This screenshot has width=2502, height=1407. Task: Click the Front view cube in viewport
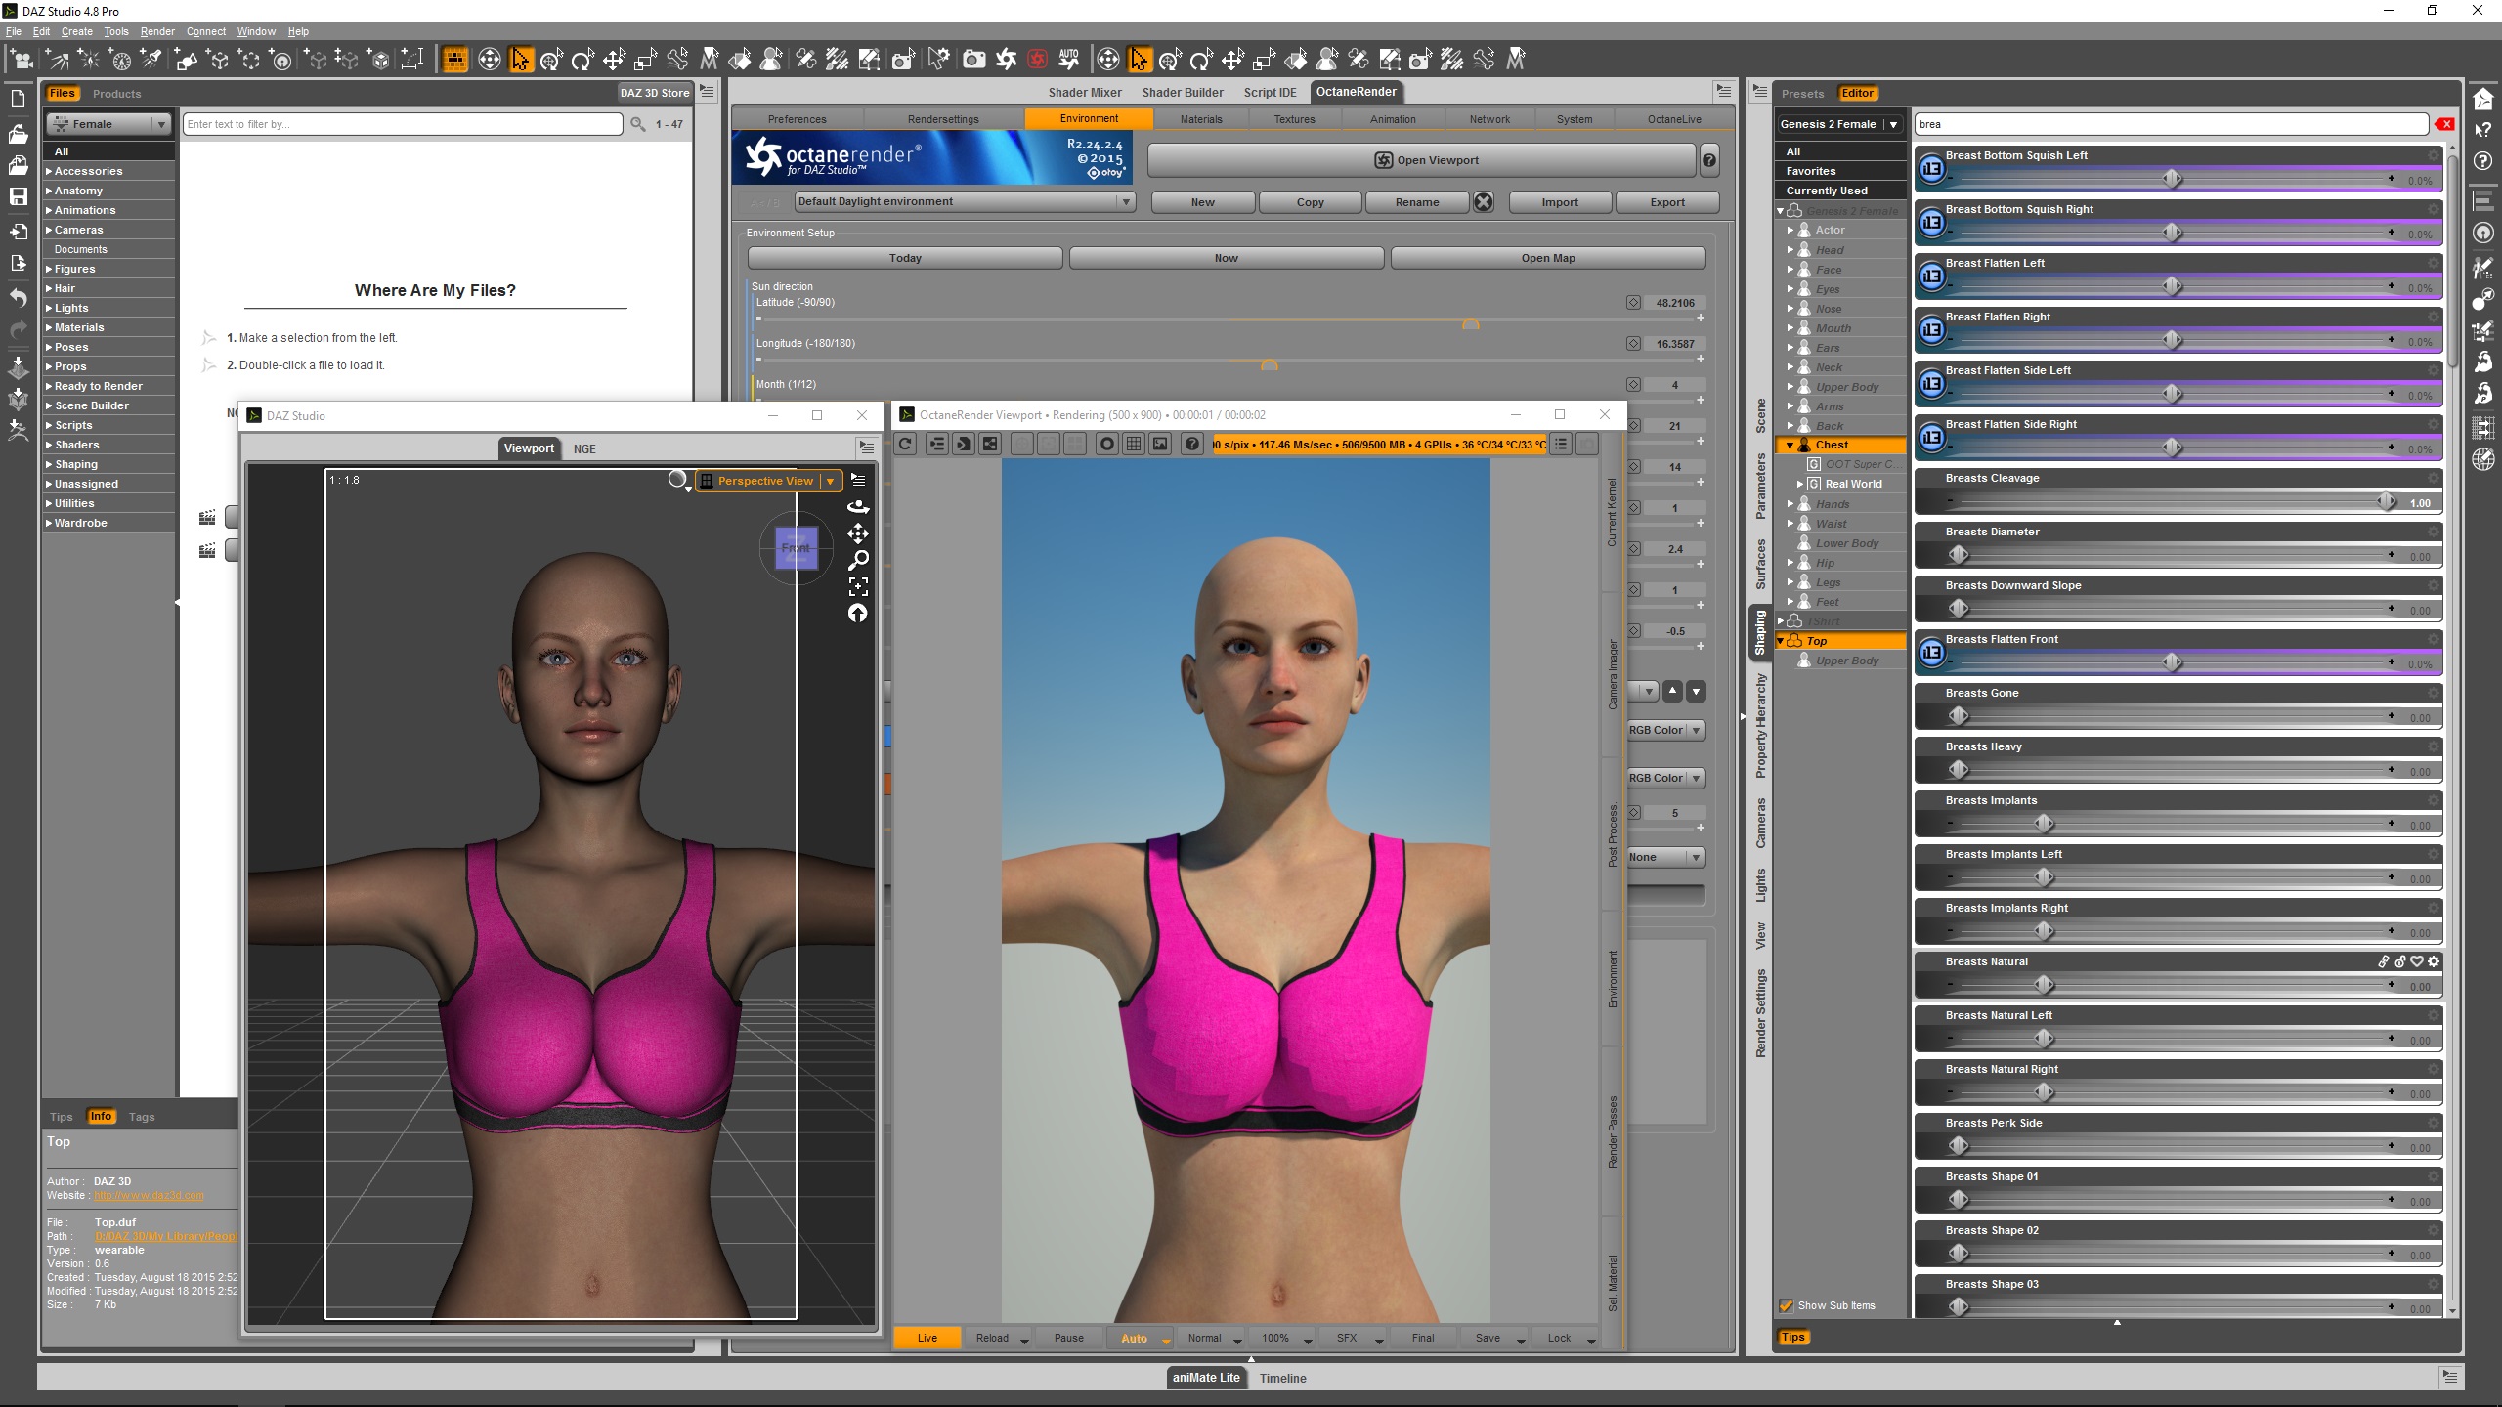[x=796, y=548]
